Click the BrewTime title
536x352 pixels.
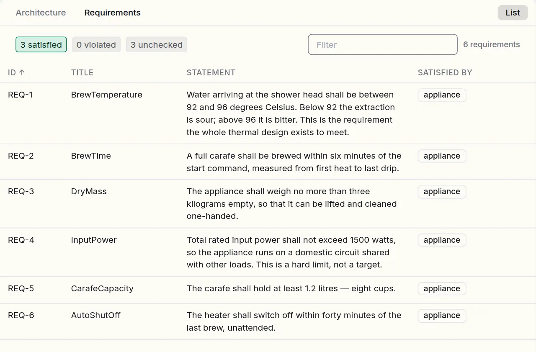pyautogui.click(x=91, y=156)
